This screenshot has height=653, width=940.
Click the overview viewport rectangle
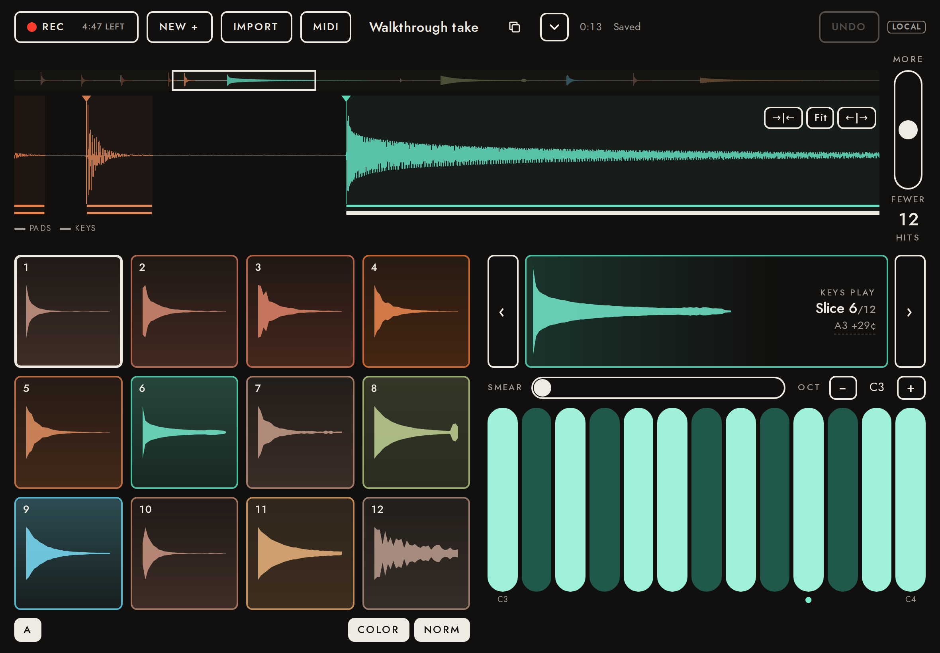coord(244,80)
